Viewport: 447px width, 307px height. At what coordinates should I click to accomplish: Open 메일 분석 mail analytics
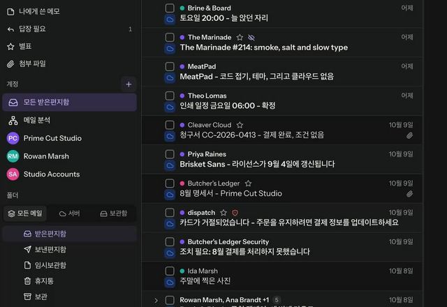point(69,121)
